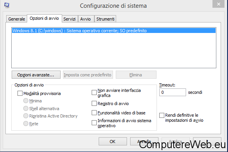Open Opzioni avanzate dialog

36,75
